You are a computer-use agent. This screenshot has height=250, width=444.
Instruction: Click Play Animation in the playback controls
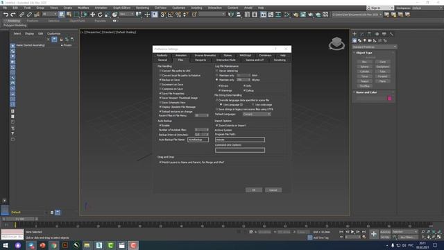pos(352,232)
